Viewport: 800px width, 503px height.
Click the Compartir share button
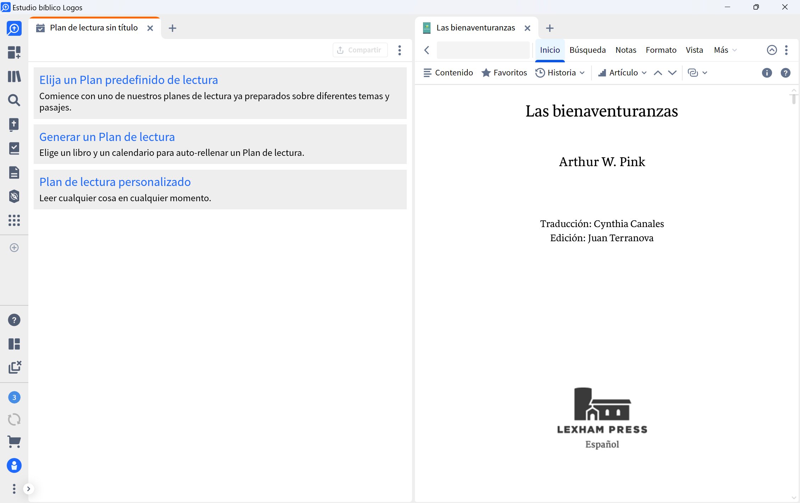(360, 50)
